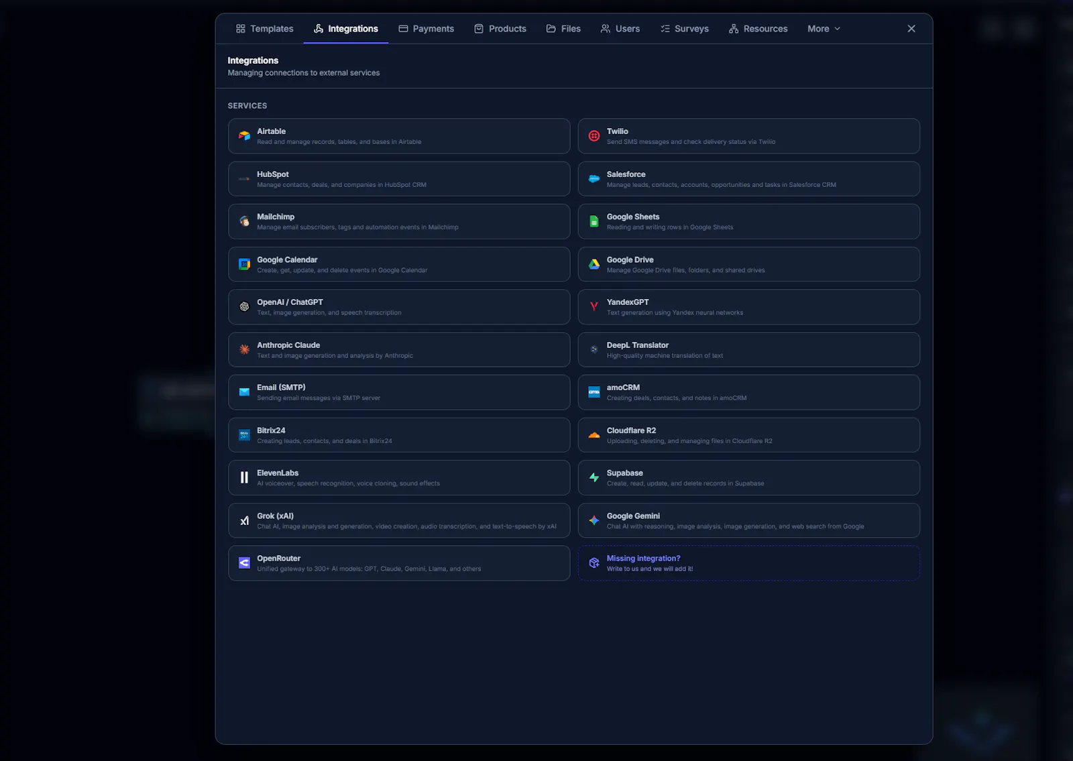Open the Mailchimp card title
1073x761 pixels.
(x=276, y=217)
